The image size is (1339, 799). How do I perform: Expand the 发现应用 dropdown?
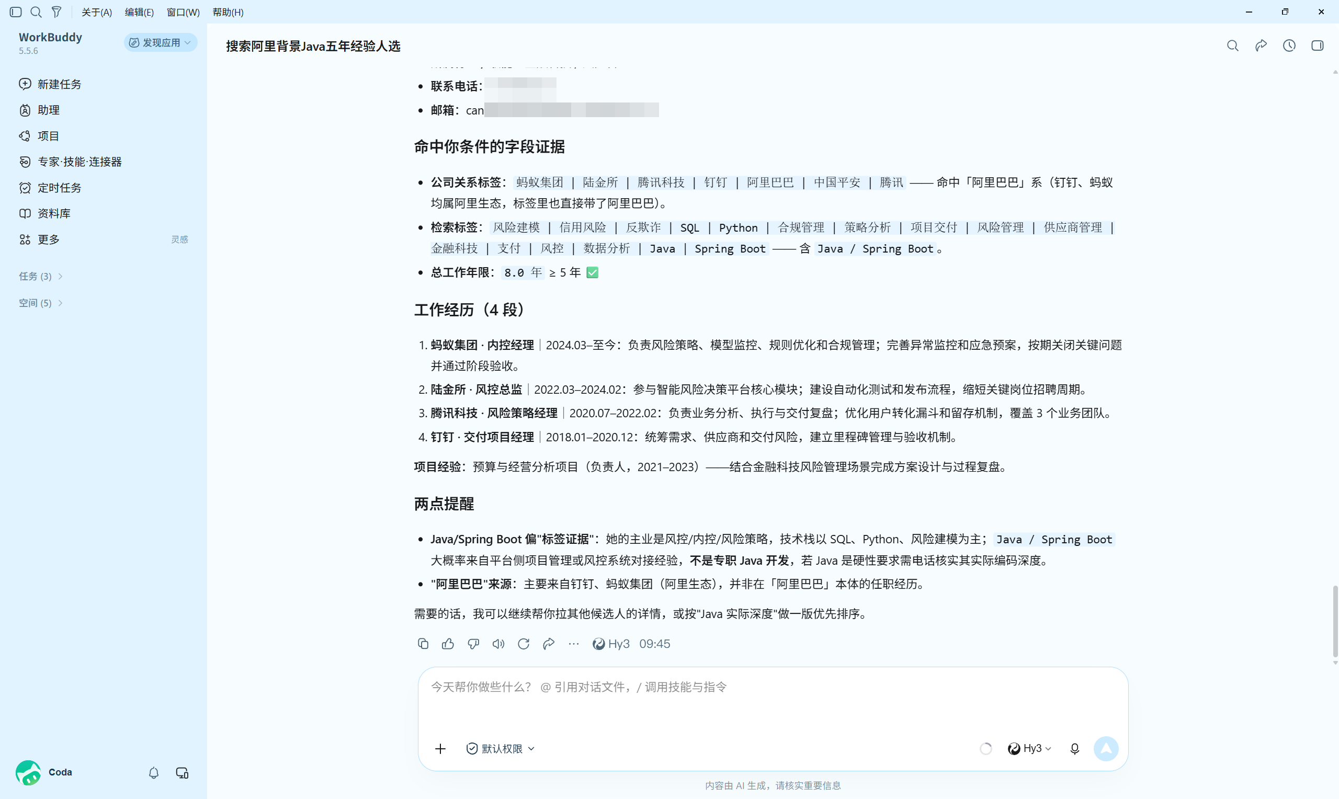[x=161, y=42]
